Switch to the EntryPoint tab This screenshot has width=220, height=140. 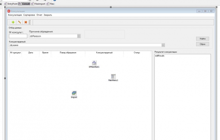pyautogui.click(x=11, y=4)
